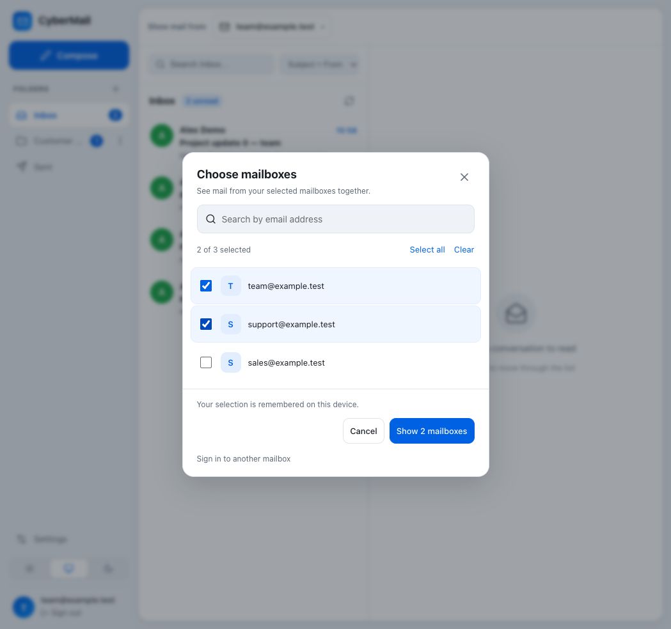This screenshot has width=671, height=629.
Task: Click Select all mailboxes link
Action: click(427, 250)
